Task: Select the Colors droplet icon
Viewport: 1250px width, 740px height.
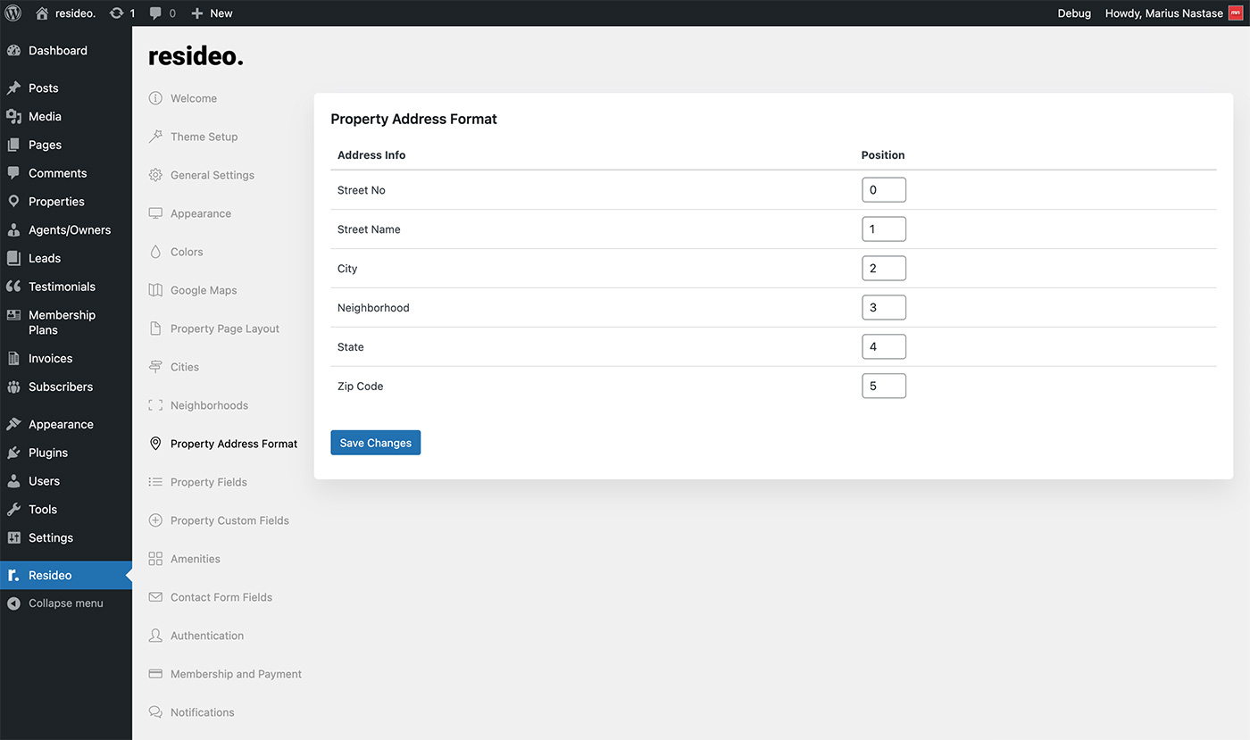Action: point(155,252)
